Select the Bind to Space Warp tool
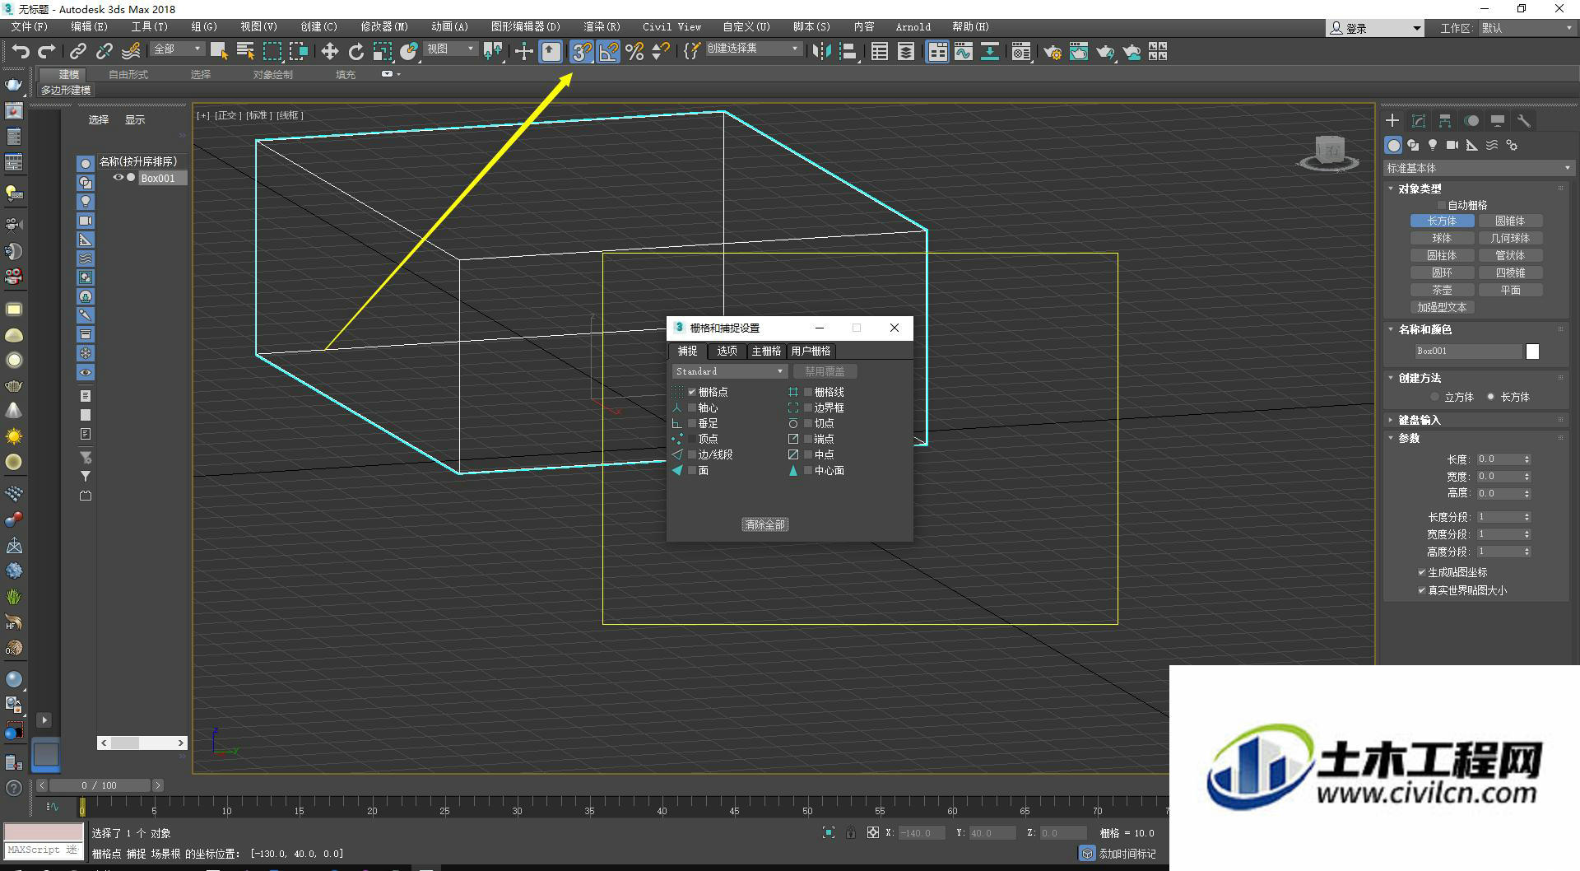1580x871 pixels. click(131, 51)
